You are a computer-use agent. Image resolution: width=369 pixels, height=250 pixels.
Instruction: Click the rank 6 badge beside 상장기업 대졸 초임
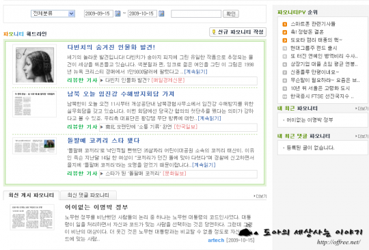tap(285, 64)
